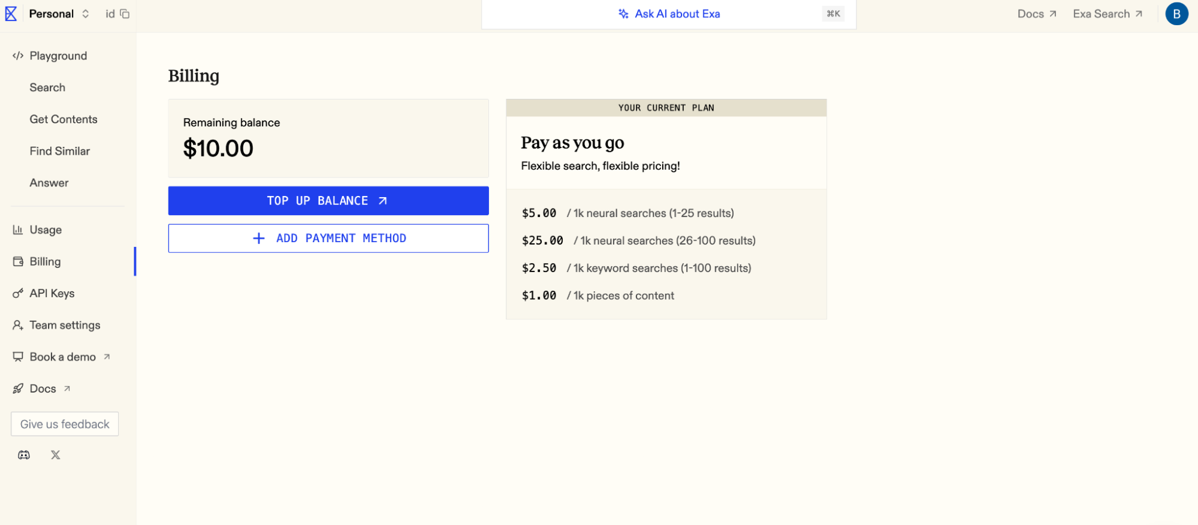This screenshot has width=1198, height=525.
Task: Click the Docs rocket icon in sidebar
Action: 18,388
